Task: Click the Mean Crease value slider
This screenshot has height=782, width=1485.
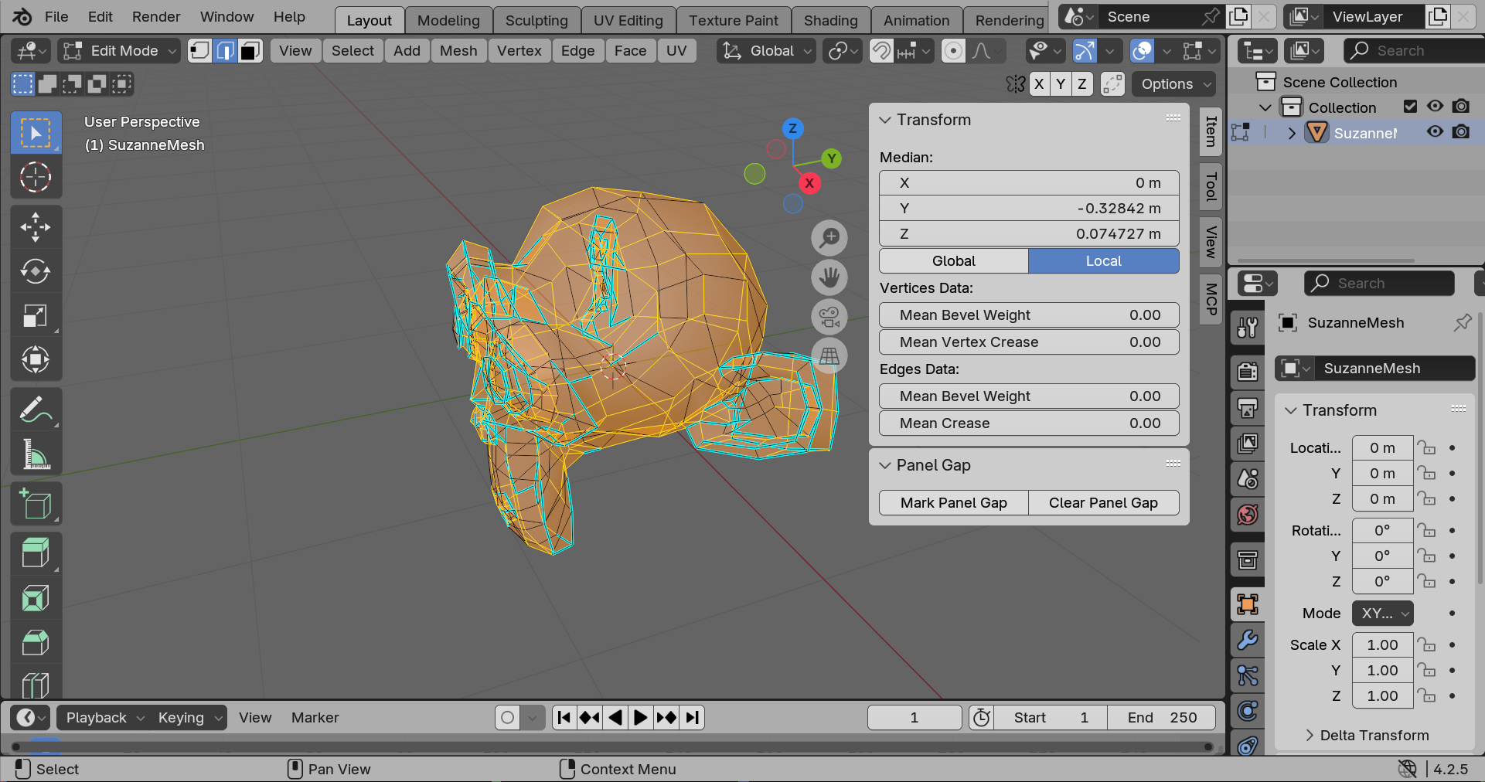Action: 1028,423
